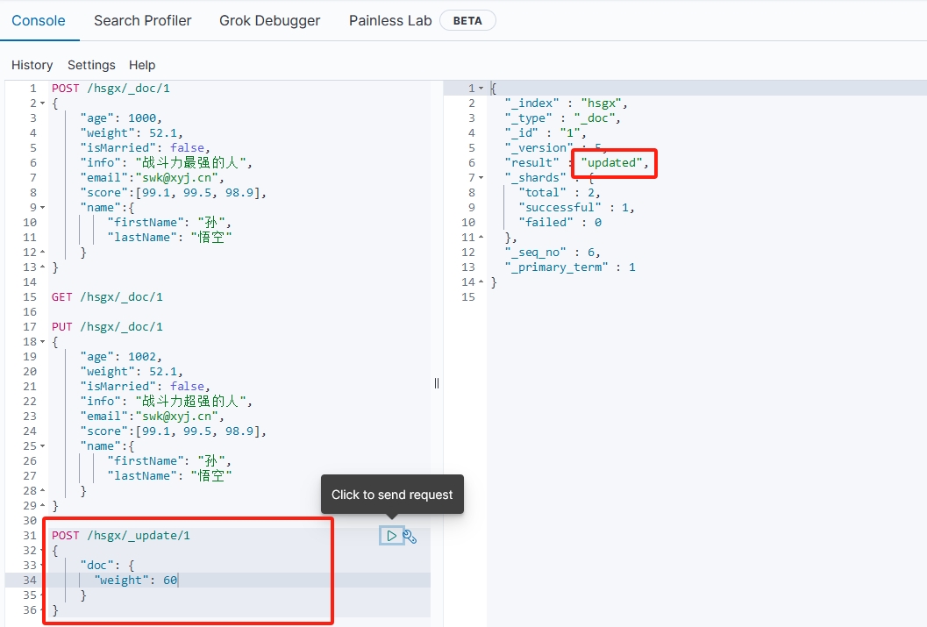Click "firstName": "孙" on editor line 10
The width and height of the screenshot is (927, 627).
click(169, 222)
